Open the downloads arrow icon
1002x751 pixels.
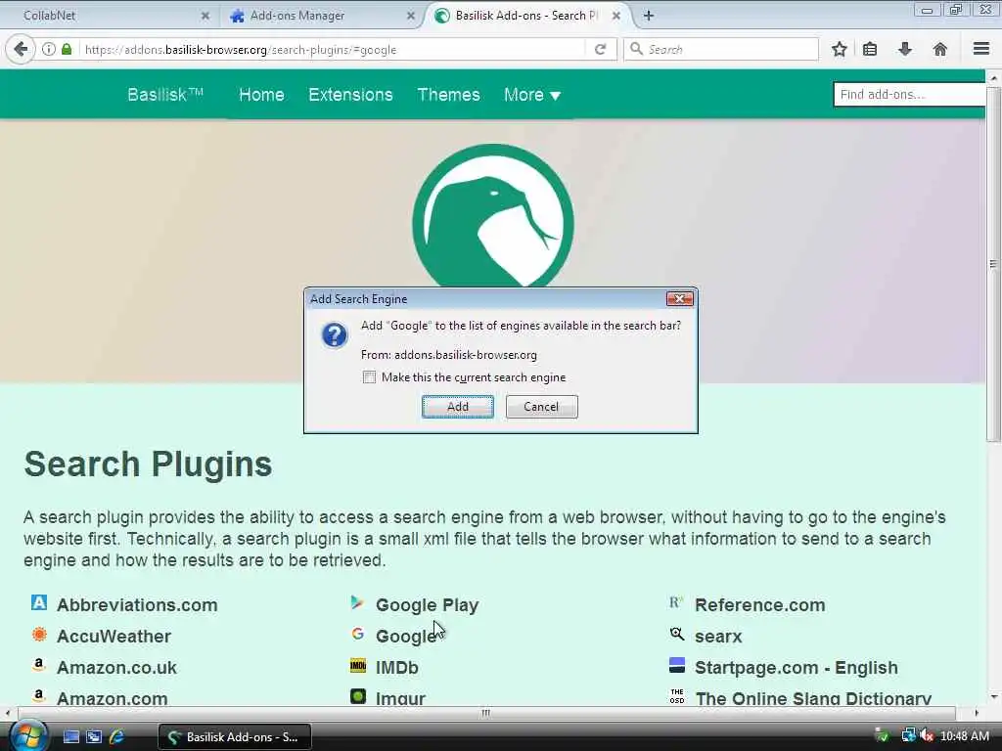[905, 49]
